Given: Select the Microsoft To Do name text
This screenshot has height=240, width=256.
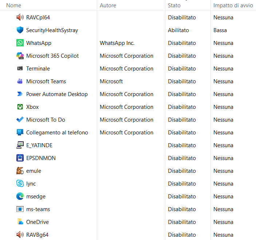Looking at the screenshot, I should [x=46, y=119].
